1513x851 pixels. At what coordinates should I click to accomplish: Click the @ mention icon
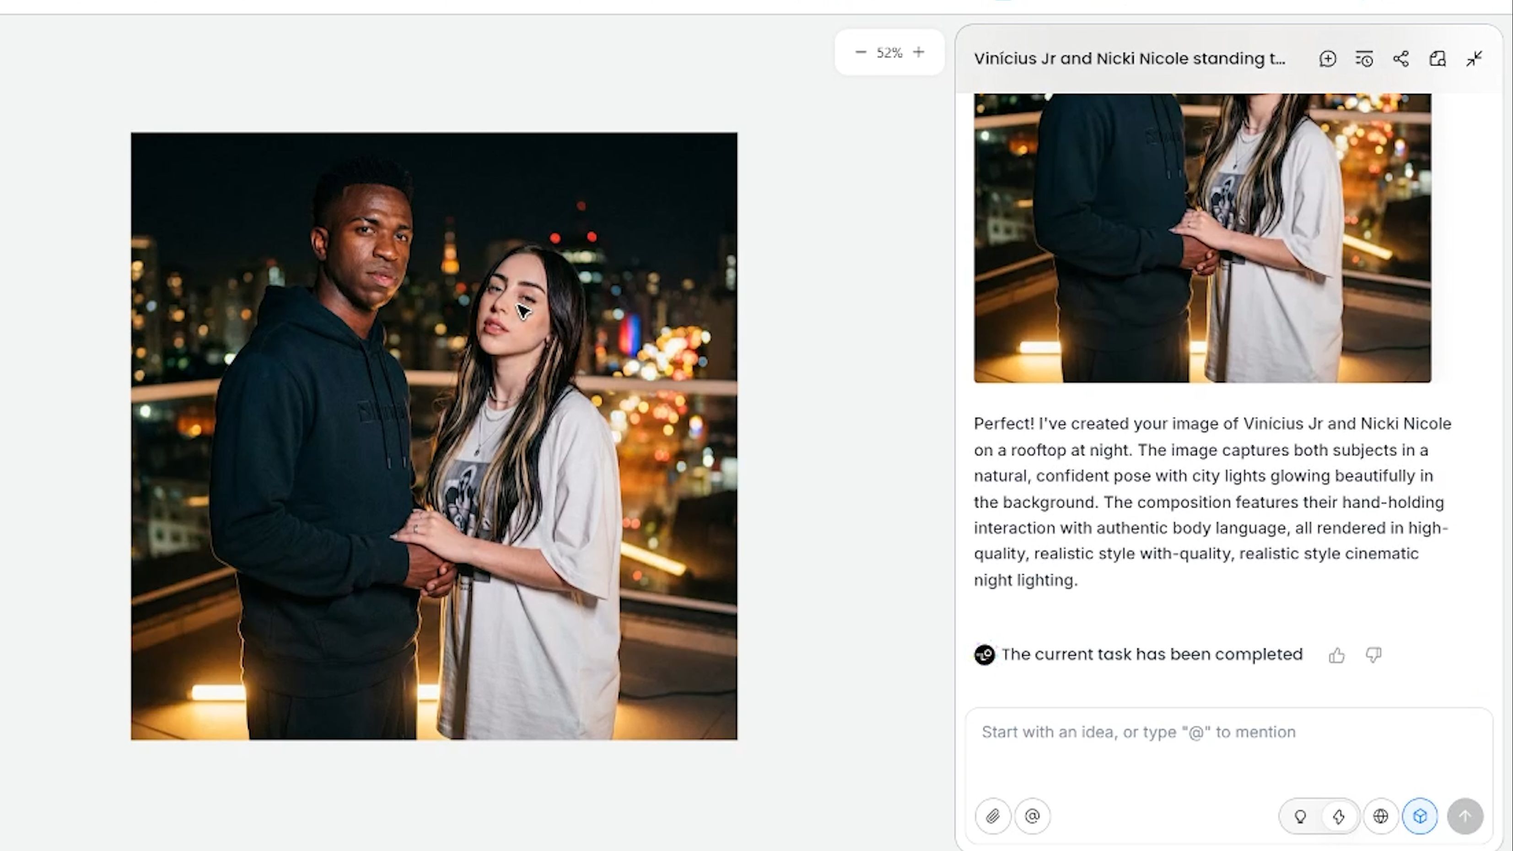pos(1032,816)
